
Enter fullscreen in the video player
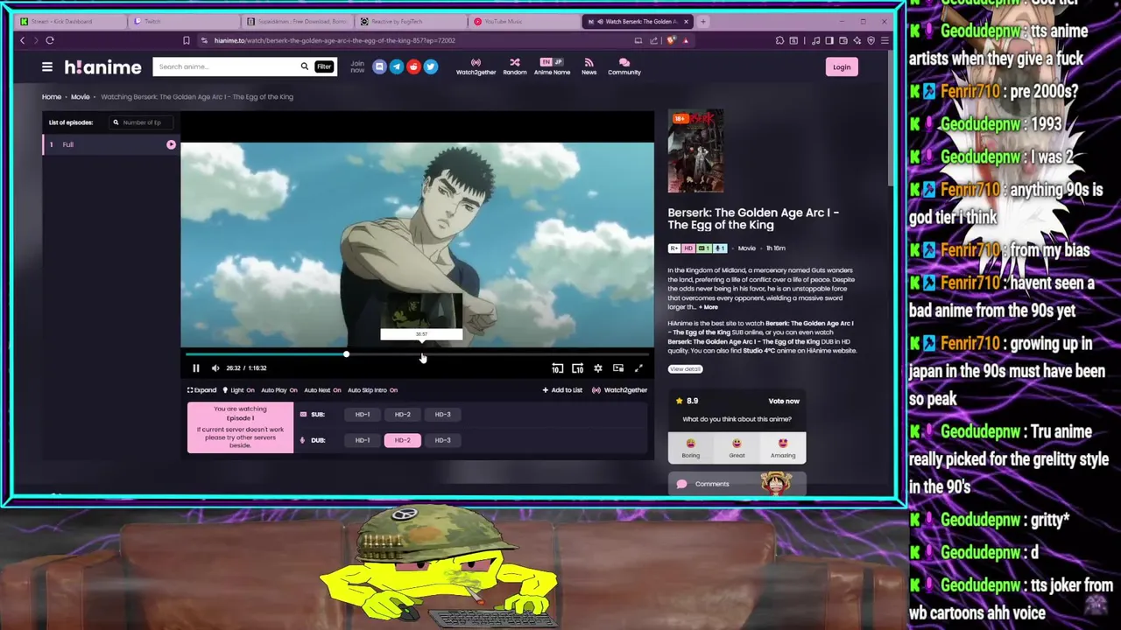[x=638, y=368]
